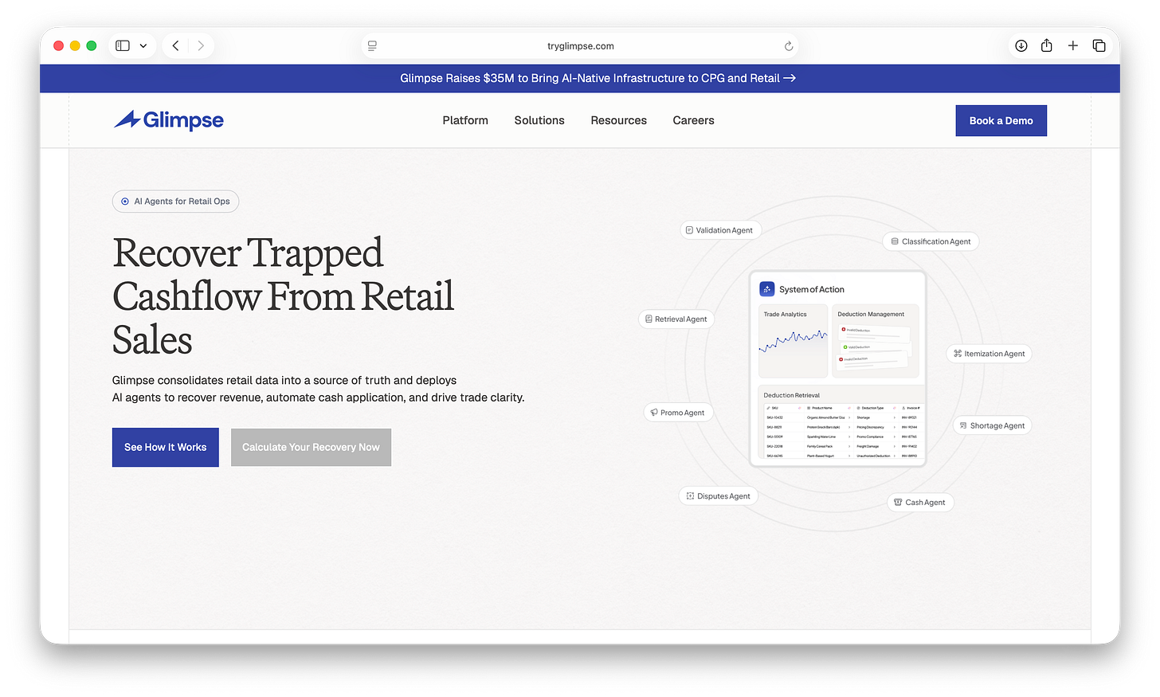Click the System of Action blue icon
1160x697 pixels.
coord(767,289)
